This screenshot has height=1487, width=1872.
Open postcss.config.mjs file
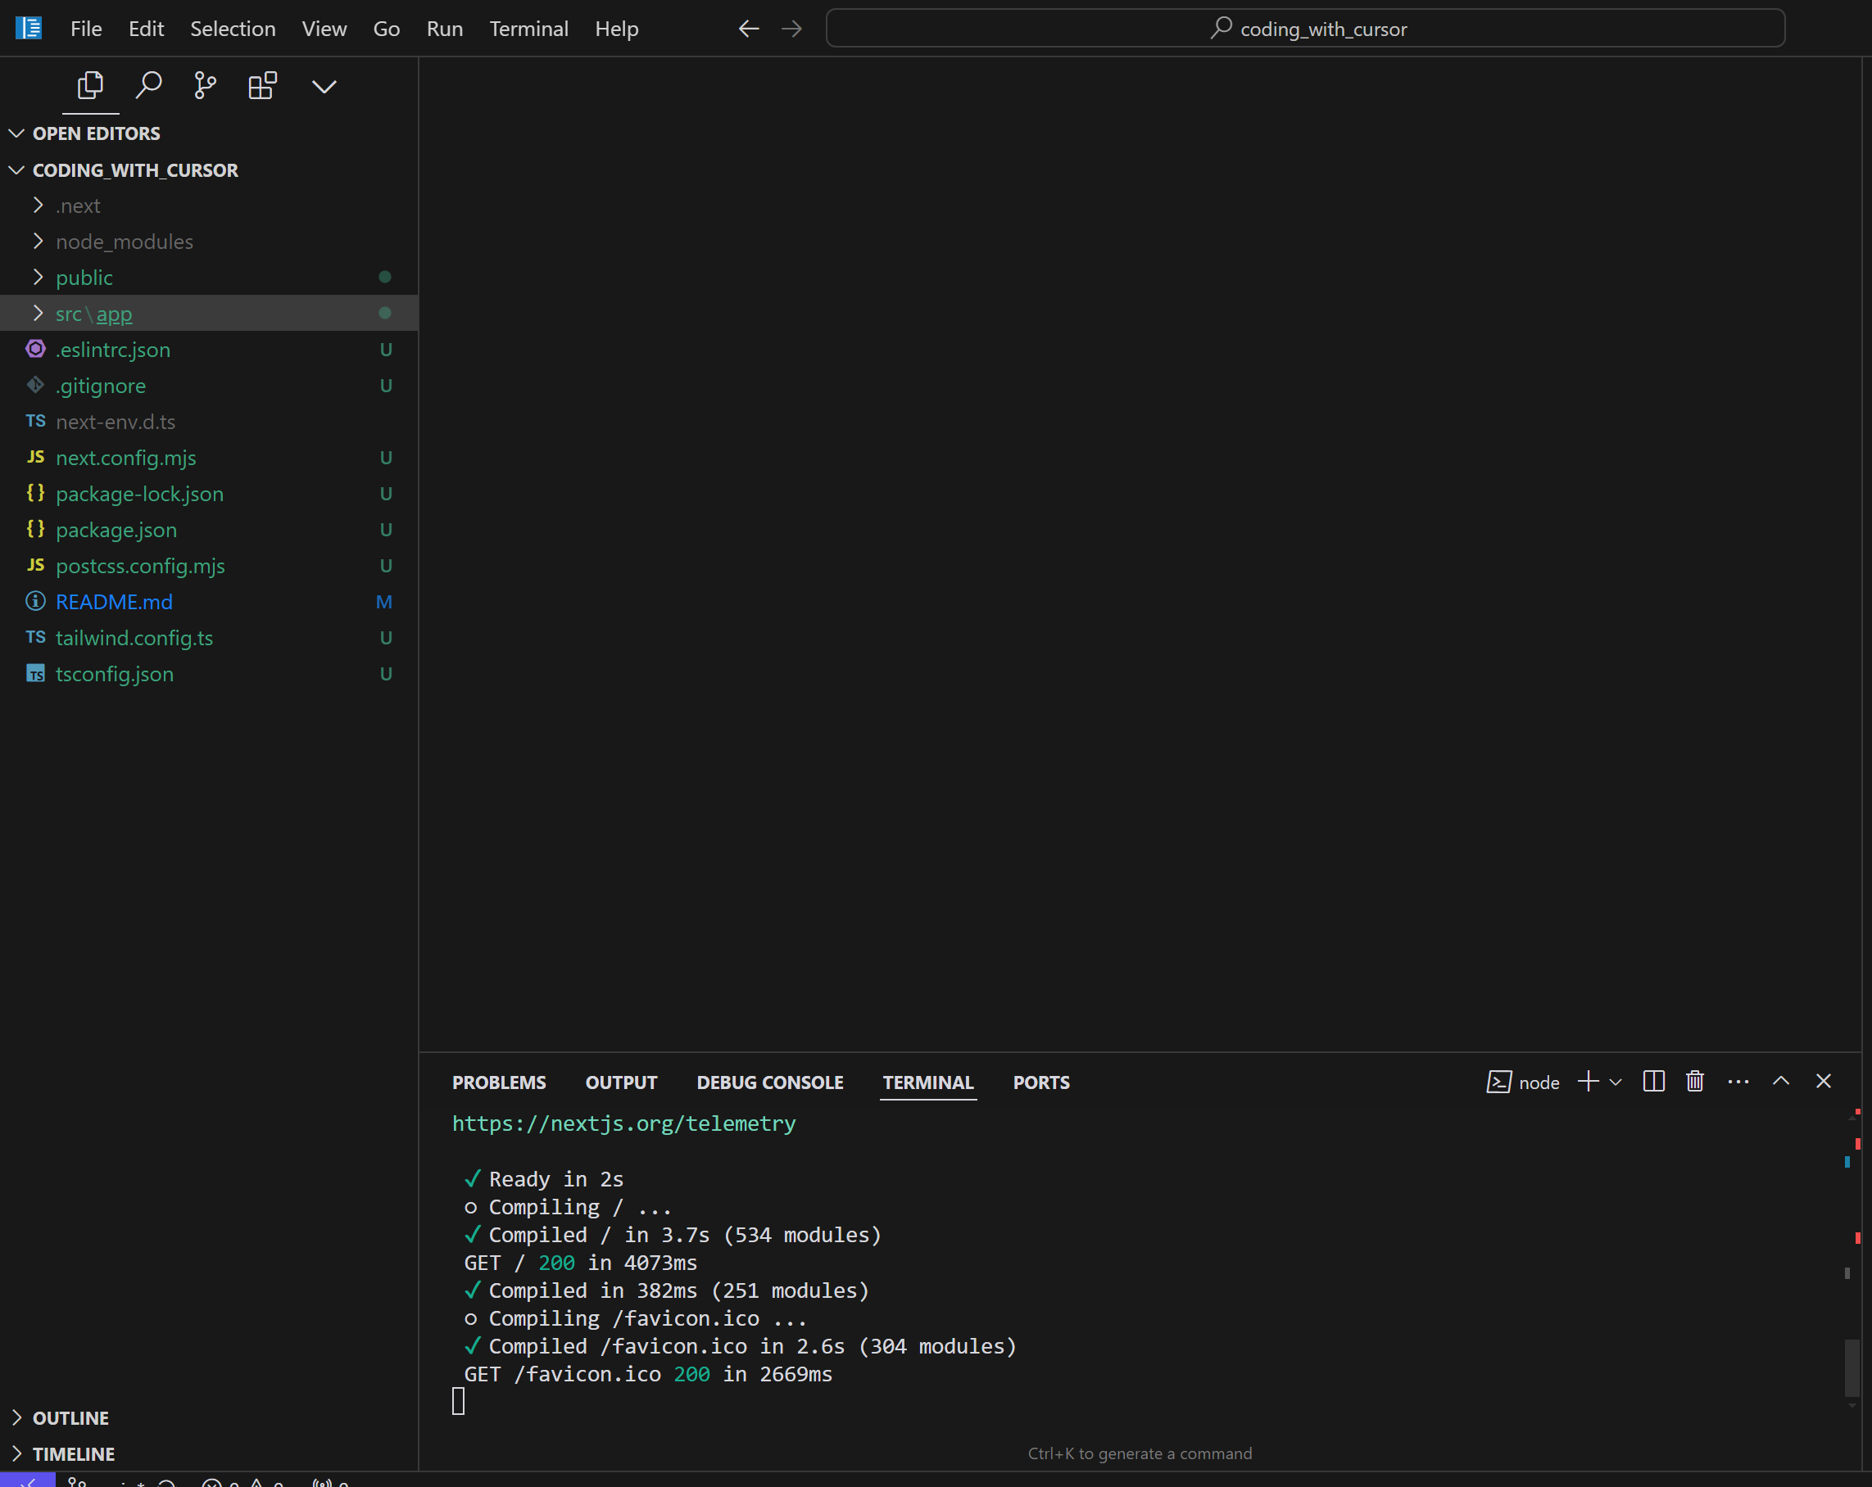[x=209, y=566]
